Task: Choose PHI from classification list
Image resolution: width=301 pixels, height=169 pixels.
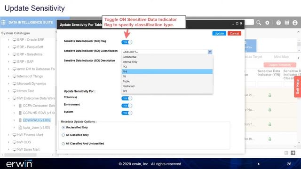Action: (x=167, y=71)
